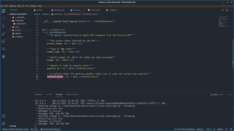Switch to the OUTPUT panel tab
Screen dimensions: 234x131
pyautogui.click(x=49, y=95)
